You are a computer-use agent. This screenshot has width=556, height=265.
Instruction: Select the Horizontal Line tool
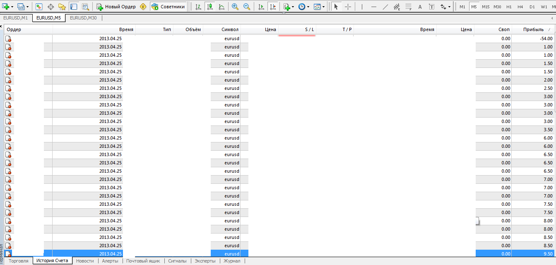point(374,7)
